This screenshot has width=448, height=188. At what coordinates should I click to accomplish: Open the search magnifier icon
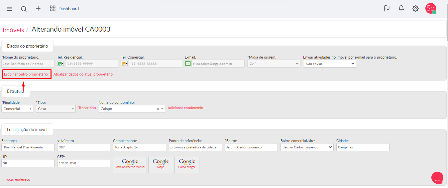24,9
